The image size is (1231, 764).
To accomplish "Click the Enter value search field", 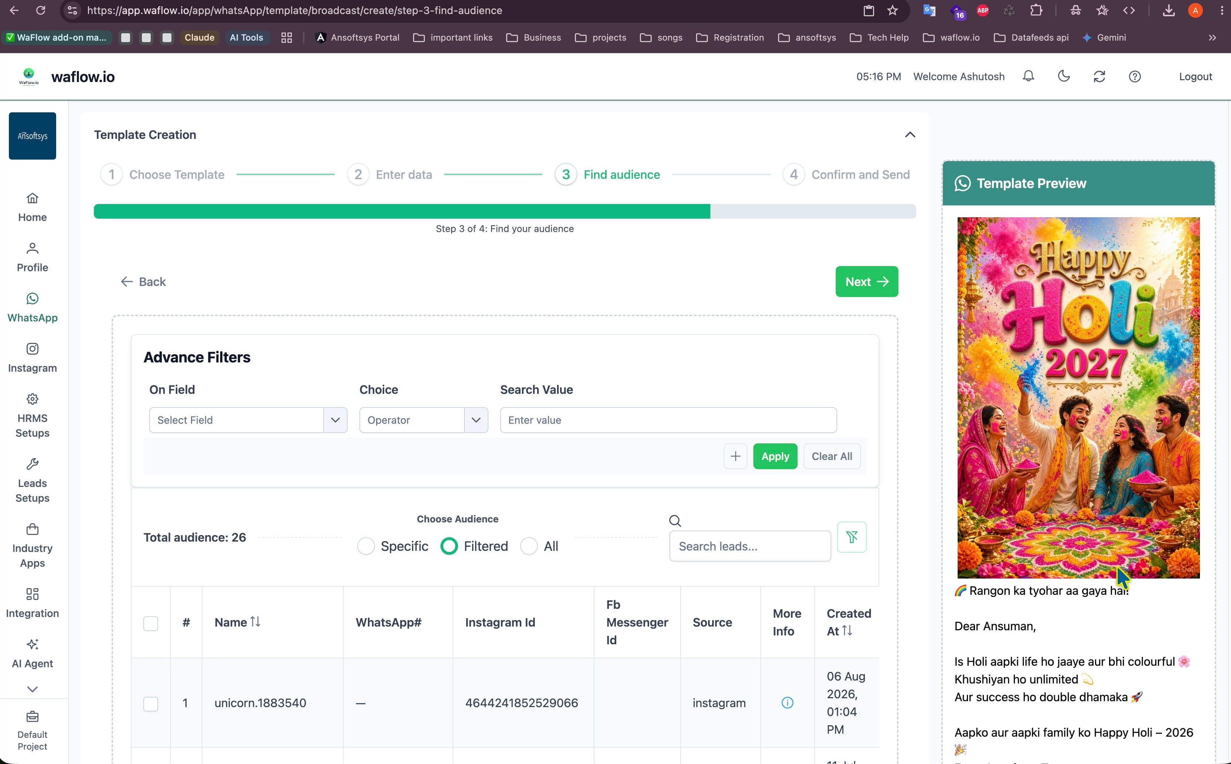I will point(668,420).
